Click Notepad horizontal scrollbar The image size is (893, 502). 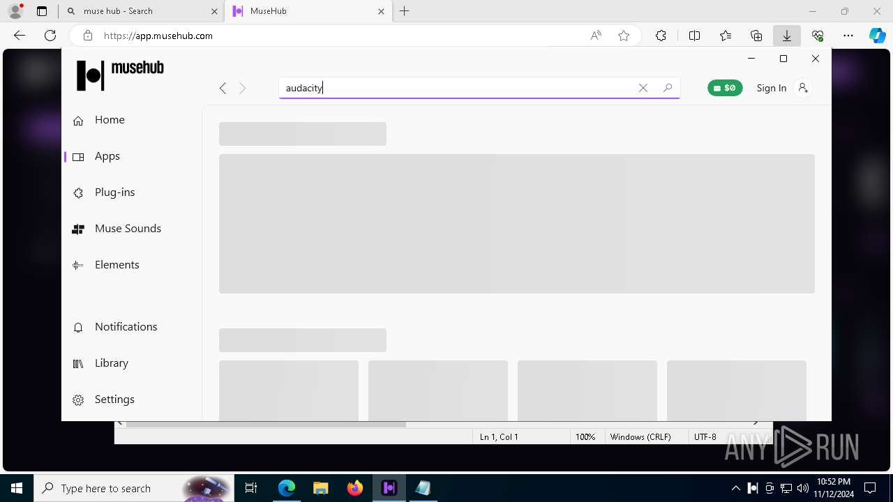point(267,424)
